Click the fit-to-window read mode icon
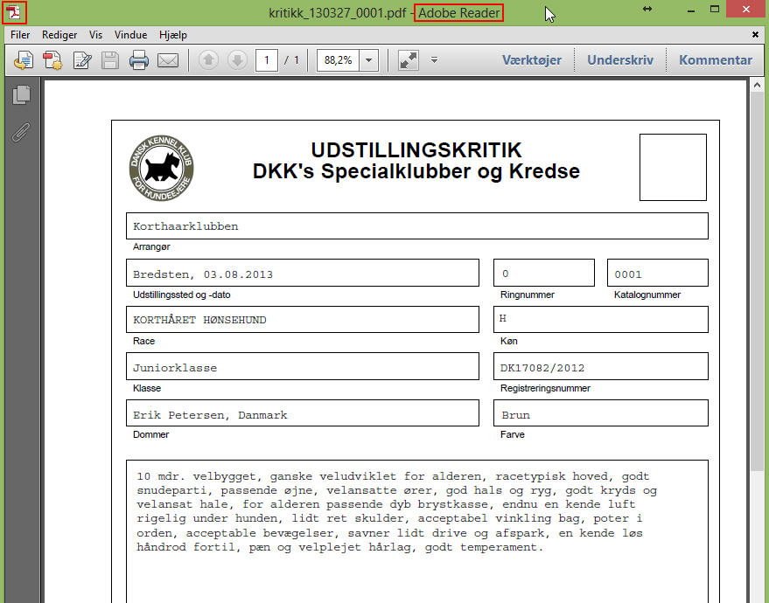769x603 pixels. coord(408,60)
